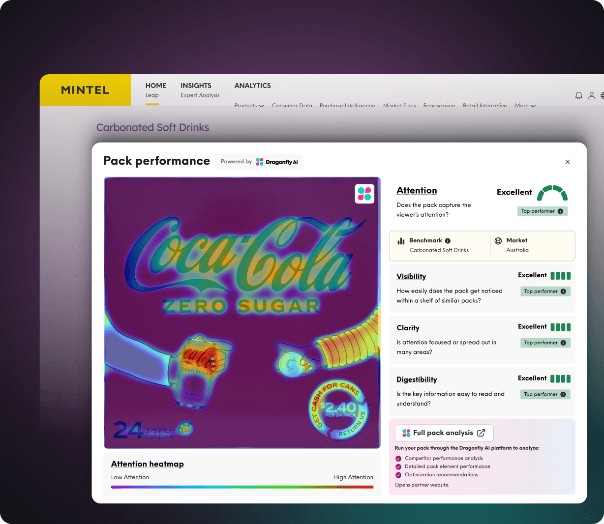The width and height of the screenshot is (604, 524).
Task: Click the Carbonated Soft Drinks page title
Action: 152,127
